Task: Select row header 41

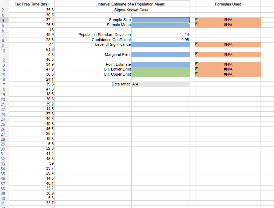Action: click(4, 203)
